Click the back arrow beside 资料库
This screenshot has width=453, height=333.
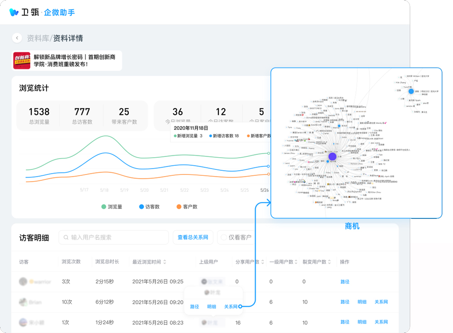(17, 38)
